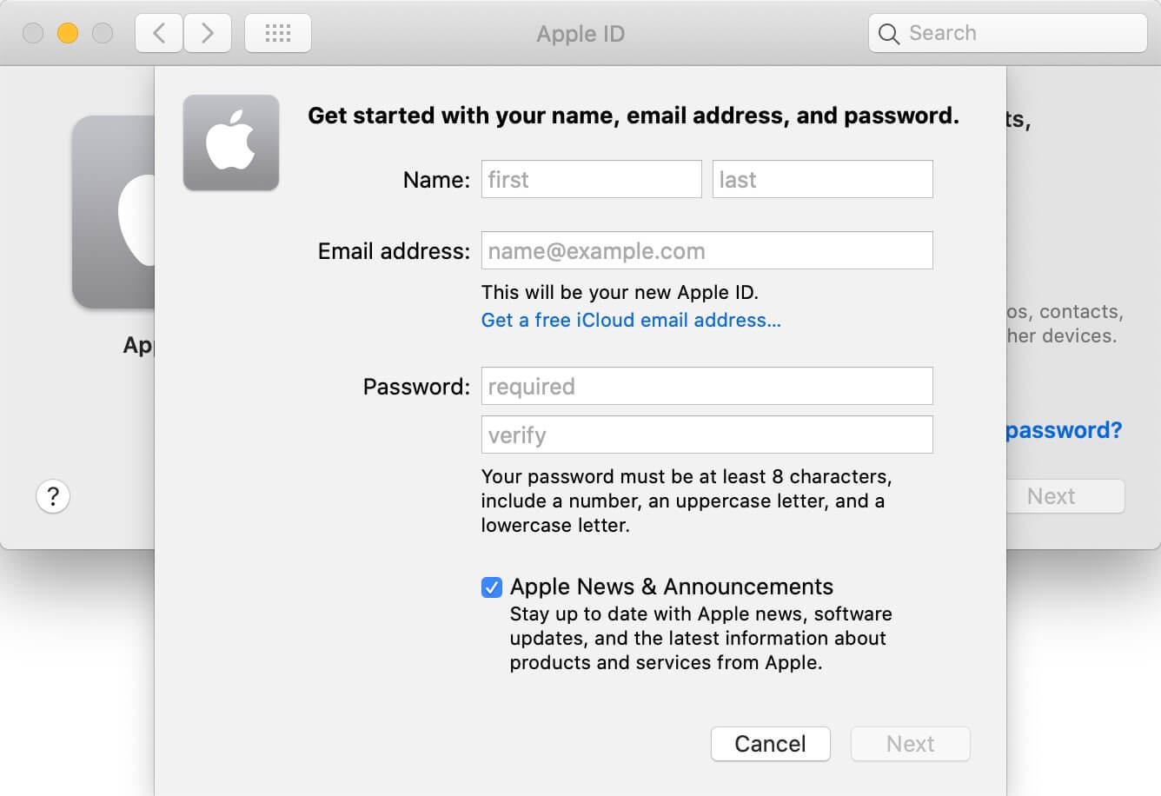
Task: Click the search magnifying glass icon
Action: [x=888, y=34]
